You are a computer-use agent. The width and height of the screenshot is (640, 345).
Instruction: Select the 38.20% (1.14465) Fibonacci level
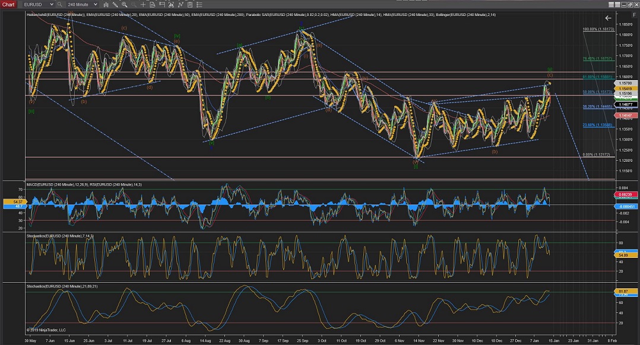pos(597,107)
